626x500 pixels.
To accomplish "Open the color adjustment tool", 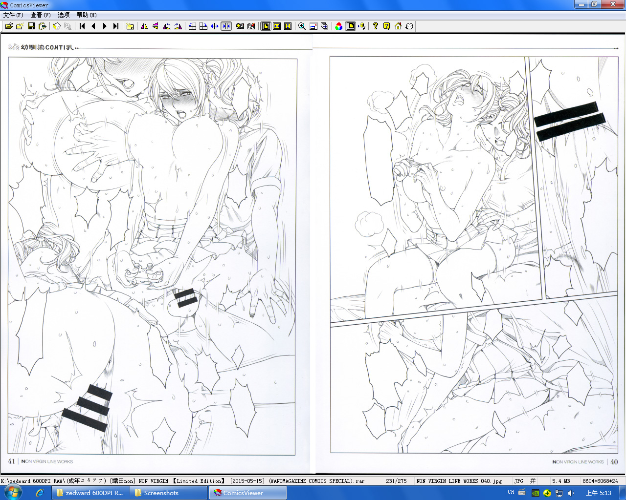I will pos(338,26).
